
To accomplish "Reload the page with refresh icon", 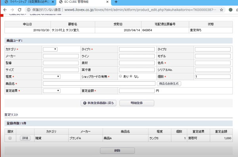I will tap(19, 10).
